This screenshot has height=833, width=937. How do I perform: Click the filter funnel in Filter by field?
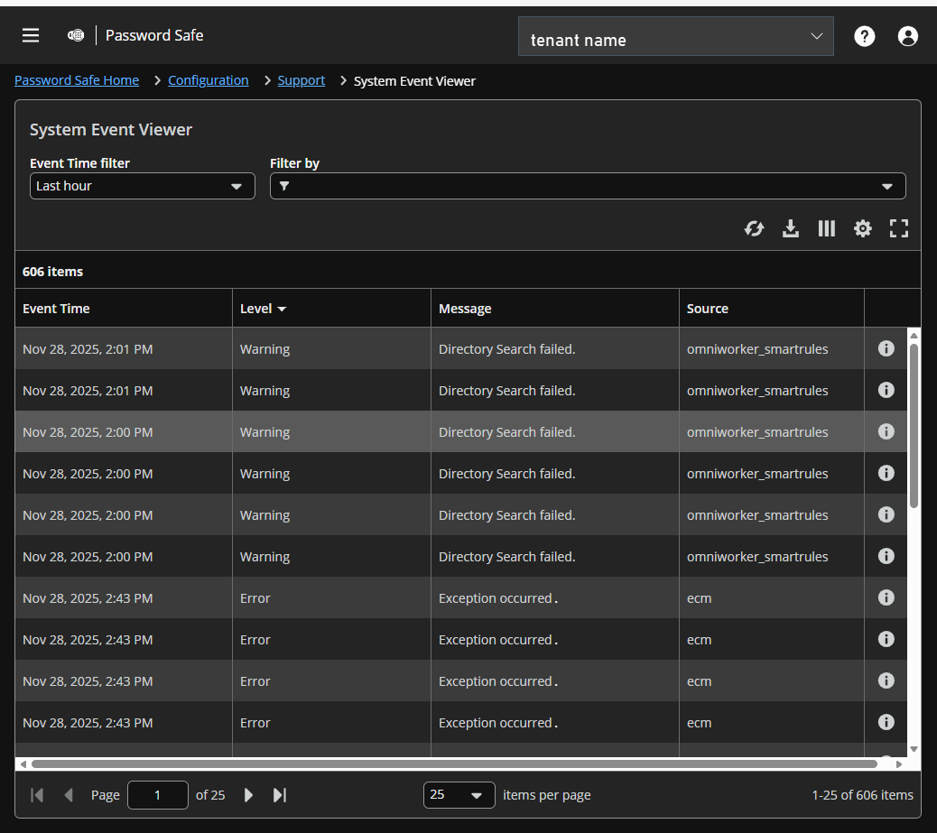click(285, 186)
